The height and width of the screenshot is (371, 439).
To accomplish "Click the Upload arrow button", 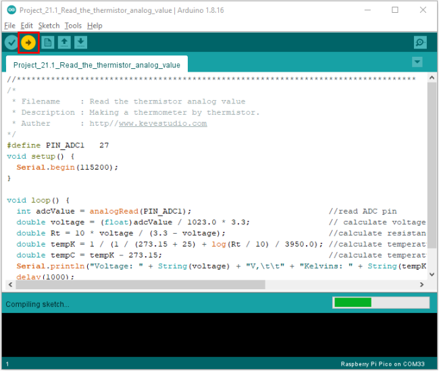I will coord(28,43).
